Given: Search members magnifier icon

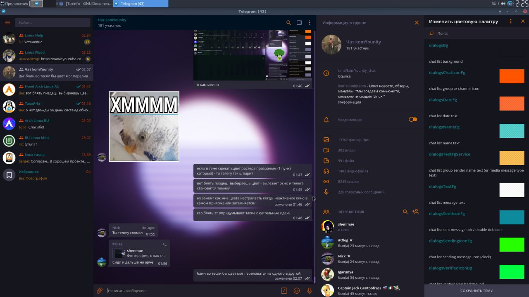Looking at the screenshot, I should (405, 212).
